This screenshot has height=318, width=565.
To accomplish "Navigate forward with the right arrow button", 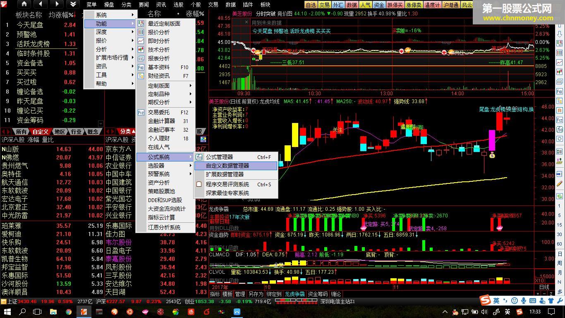I will point(57,4).
